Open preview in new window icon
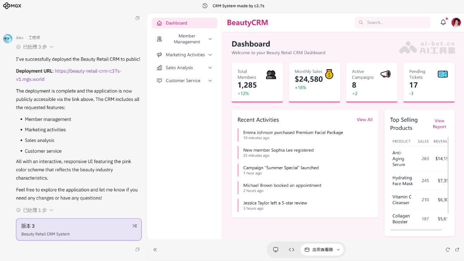Viewport: 464px width, 261px height. (457, 250)
